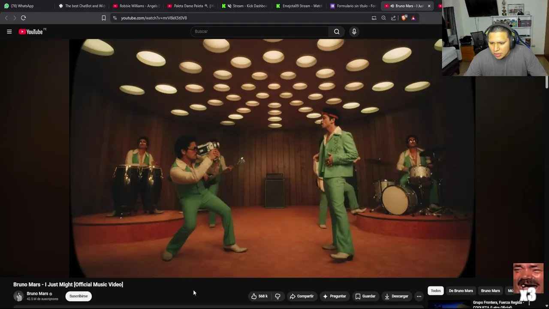Screen dimensions: 549x309
Task: Open the YouTube hamburger guide menu
Action: coord(9,31)
